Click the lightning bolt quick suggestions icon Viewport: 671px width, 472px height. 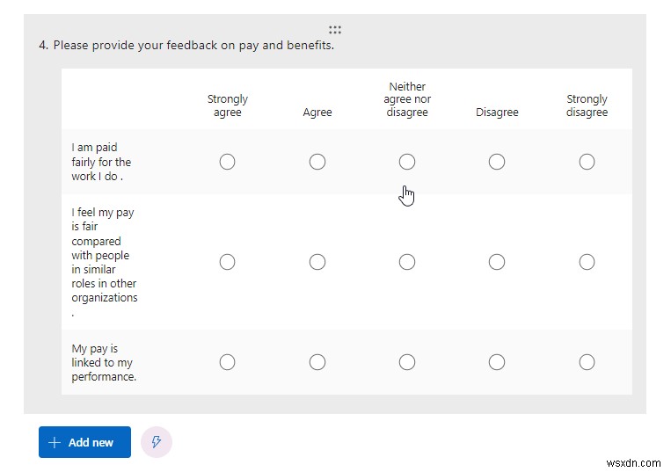[x=157, y=442]
